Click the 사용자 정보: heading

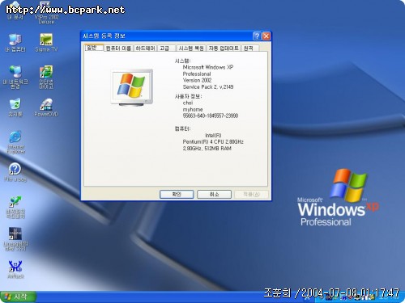(x=189, y=96)
